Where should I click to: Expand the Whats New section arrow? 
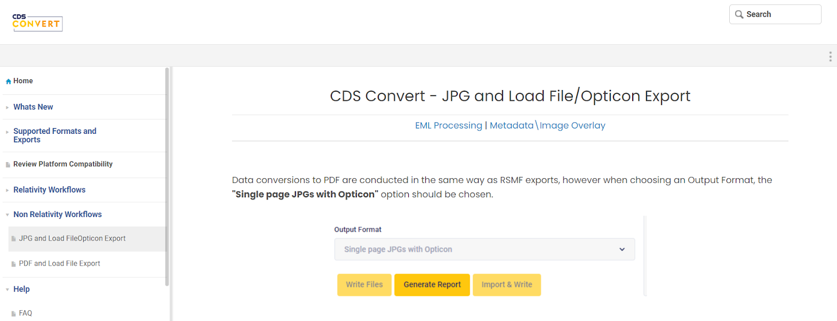7,108
